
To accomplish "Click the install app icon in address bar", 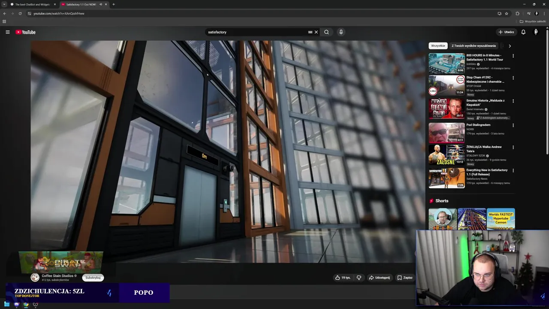I will 499,13.
